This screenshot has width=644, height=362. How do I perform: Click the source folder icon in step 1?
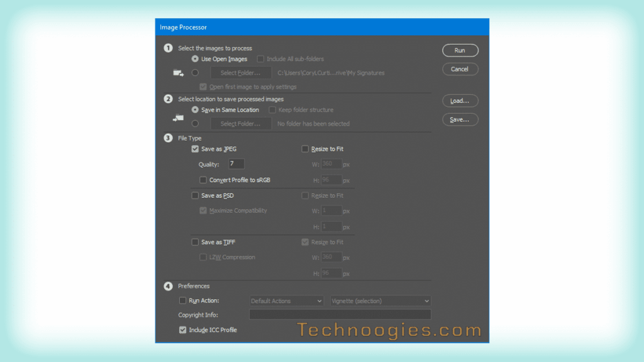pos(178,73)
